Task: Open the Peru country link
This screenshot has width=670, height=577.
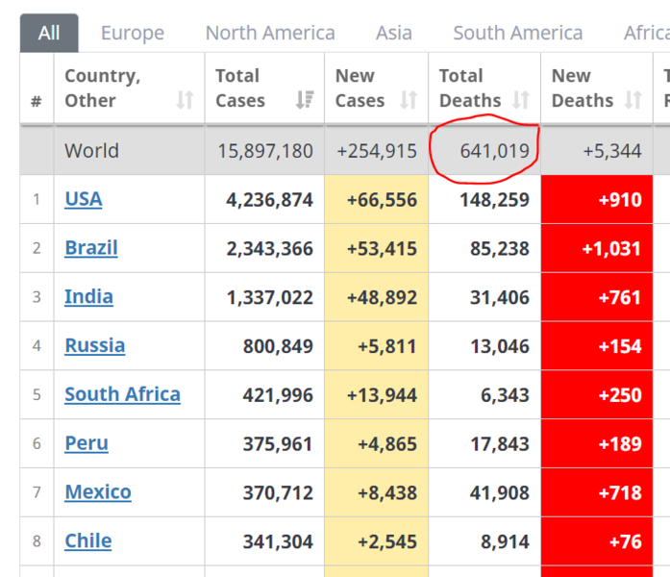Action: coord(87,443)
